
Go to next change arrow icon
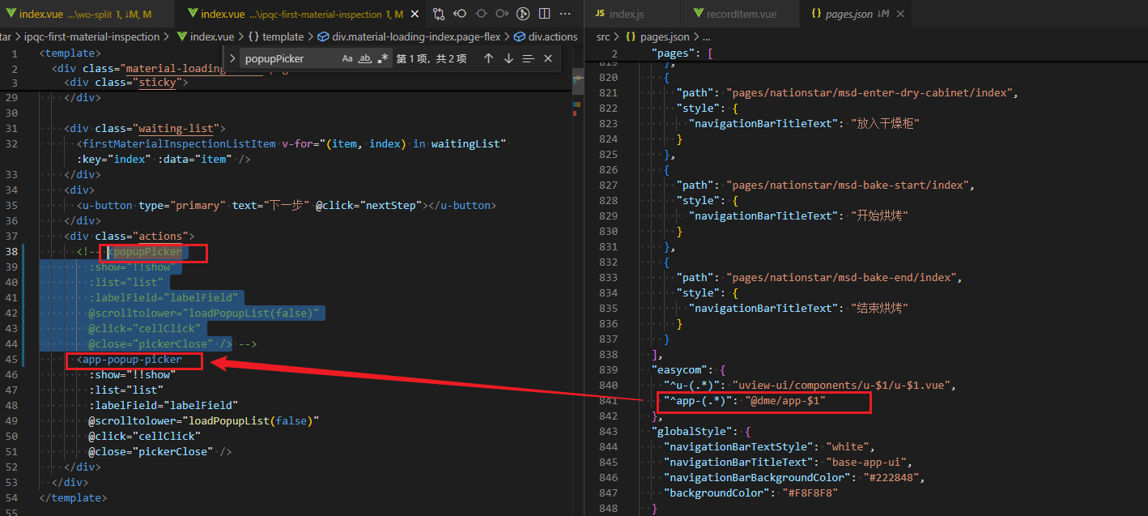(x=502, y=14)
